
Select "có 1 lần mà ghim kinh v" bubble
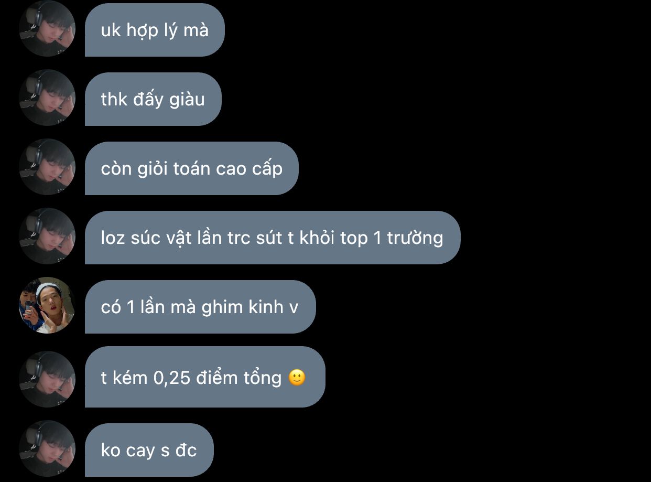pyautogui.click(x=200, y=307)
